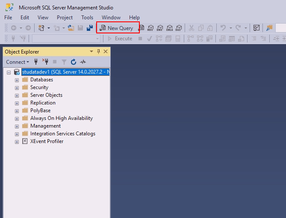Open the Activity Monitor icon
This screenshot has width=286, height=218.
pos(256,28)
